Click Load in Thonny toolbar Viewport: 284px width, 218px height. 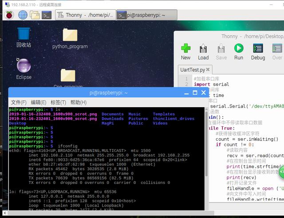203,52
